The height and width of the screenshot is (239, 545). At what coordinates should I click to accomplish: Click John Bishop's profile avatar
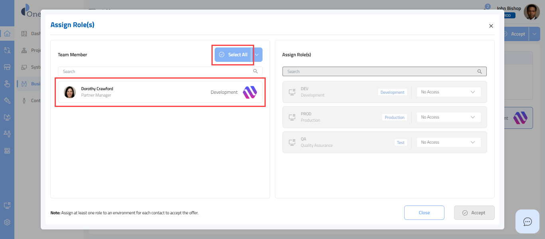pos(531,12)
